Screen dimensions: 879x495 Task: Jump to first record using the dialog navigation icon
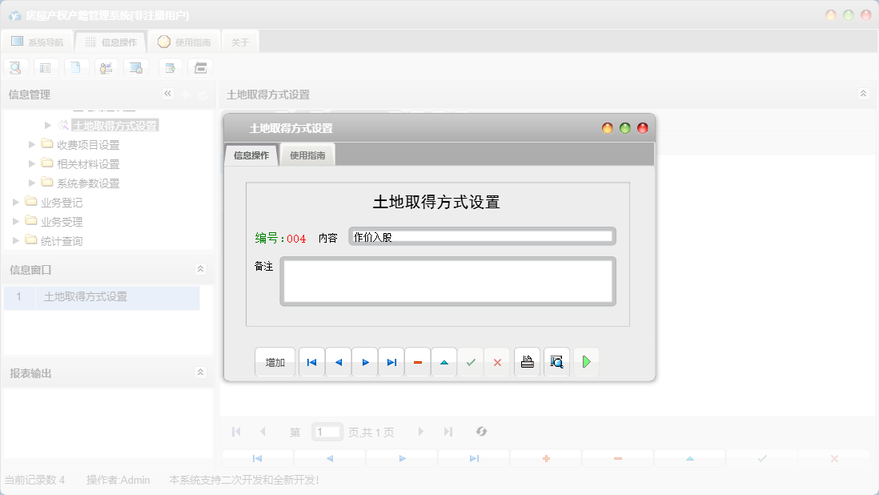[311, 362]
